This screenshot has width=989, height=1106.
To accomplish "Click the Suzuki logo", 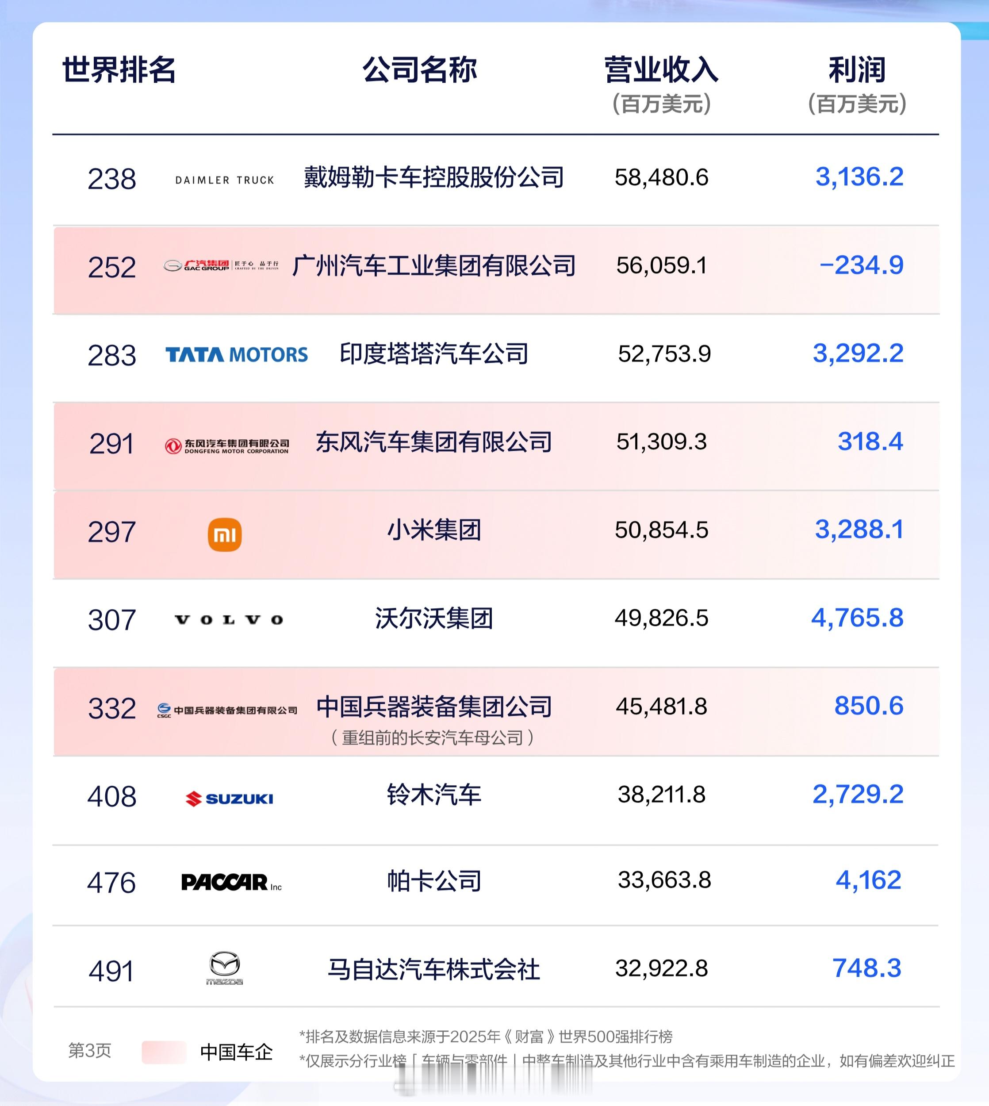I will pos(229,799).
